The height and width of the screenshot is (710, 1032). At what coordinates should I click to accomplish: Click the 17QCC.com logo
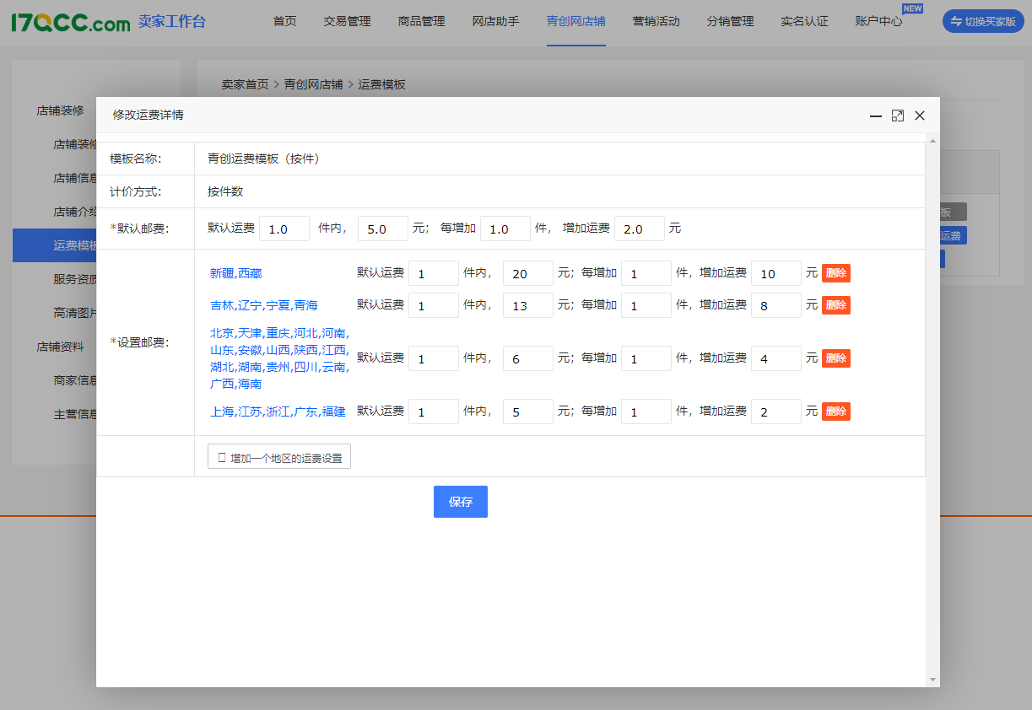[71, 22]
